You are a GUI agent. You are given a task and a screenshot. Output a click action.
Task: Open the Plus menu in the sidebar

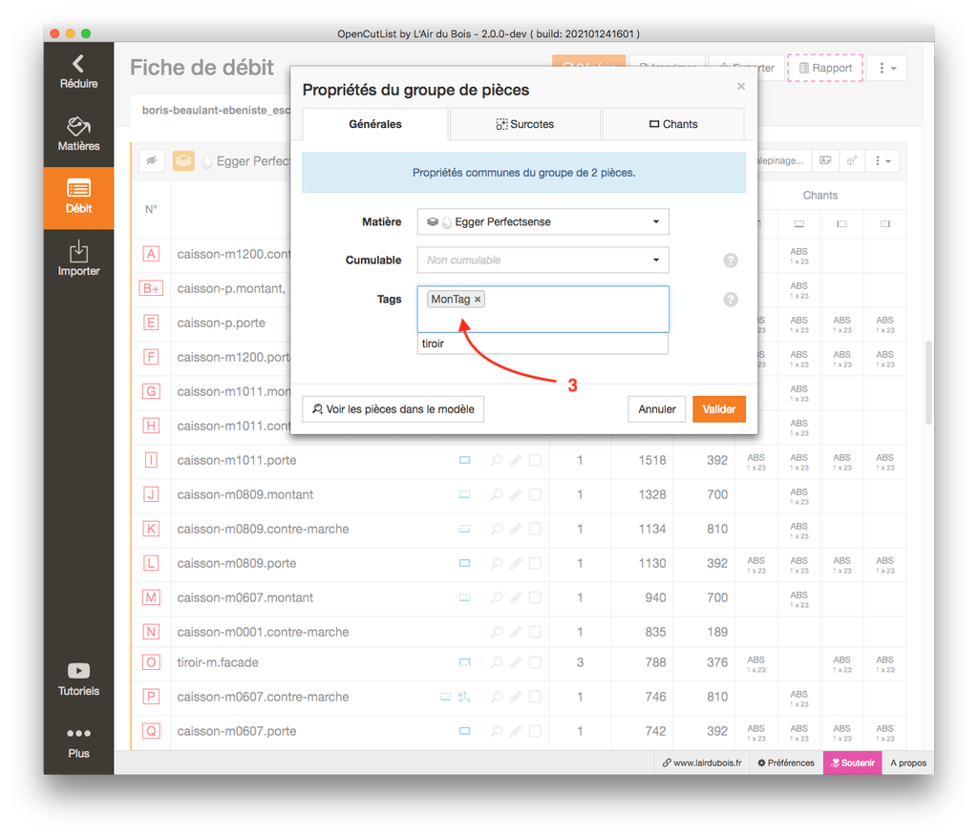tap(78, 742)
